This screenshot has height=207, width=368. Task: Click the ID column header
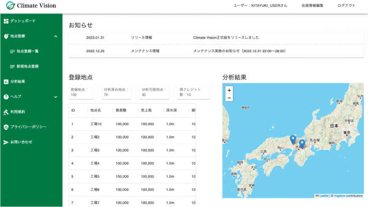73,110
